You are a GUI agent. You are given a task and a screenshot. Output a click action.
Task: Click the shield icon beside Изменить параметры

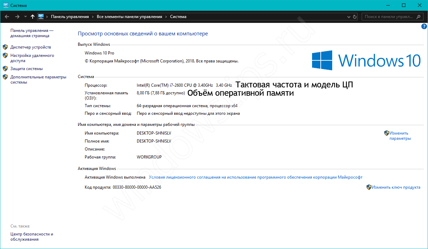coord(386,133)
